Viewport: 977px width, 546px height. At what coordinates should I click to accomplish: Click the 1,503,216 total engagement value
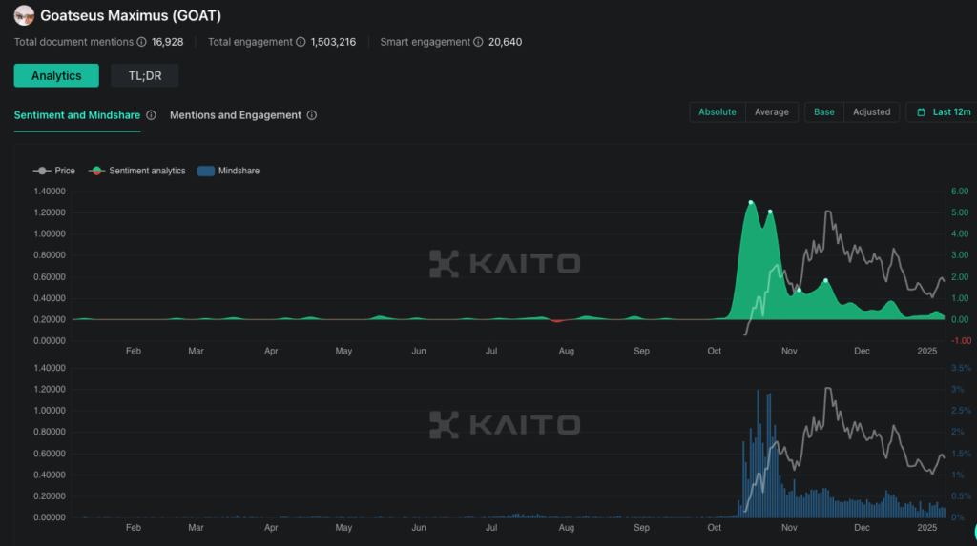tap(333, 42)
